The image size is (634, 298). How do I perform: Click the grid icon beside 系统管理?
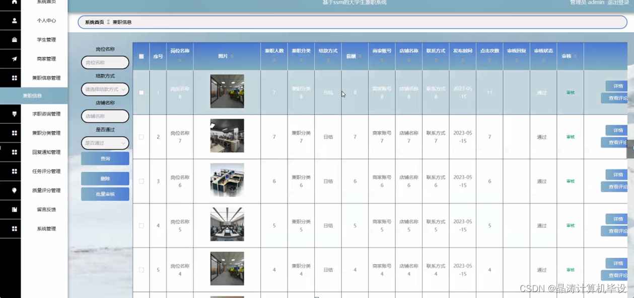[x=14, y=229]
